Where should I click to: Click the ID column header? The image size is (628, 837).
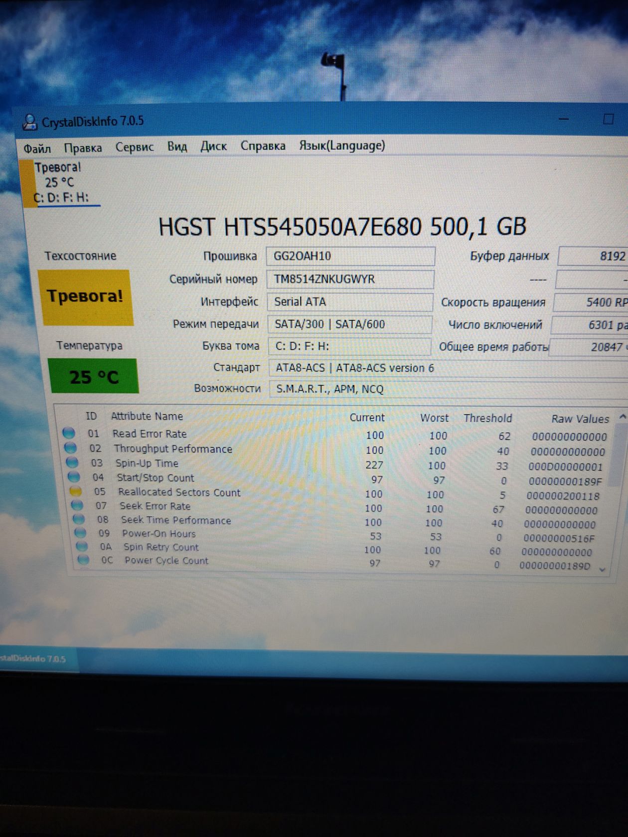point(91,416)
